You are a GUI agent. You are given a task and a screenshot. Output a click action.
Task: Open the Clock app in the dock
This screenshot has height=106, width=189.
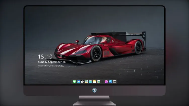click(82, 82)
